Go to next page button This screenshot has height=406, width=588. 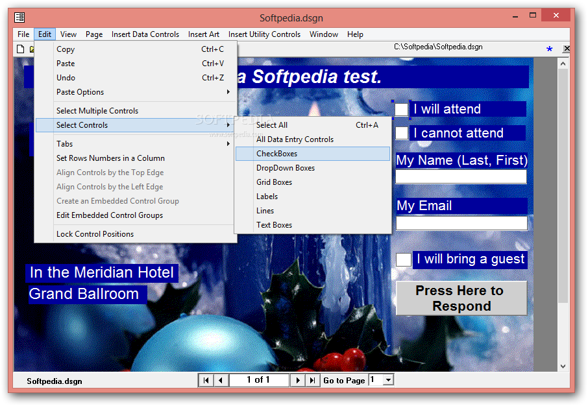click(298, 380)
